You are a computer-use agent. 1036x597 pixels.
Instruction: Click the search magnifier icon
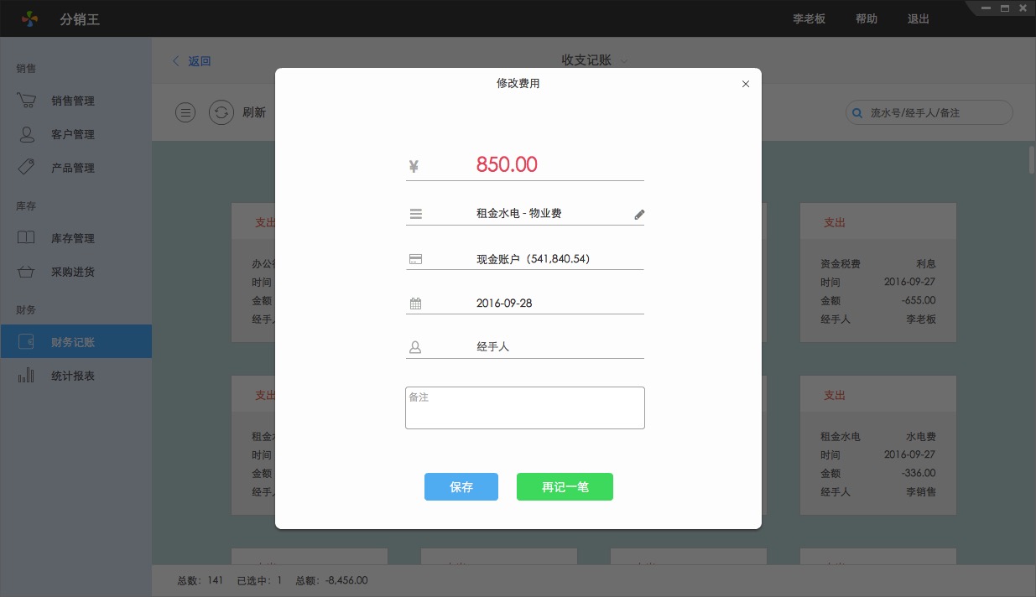point(856,112)
